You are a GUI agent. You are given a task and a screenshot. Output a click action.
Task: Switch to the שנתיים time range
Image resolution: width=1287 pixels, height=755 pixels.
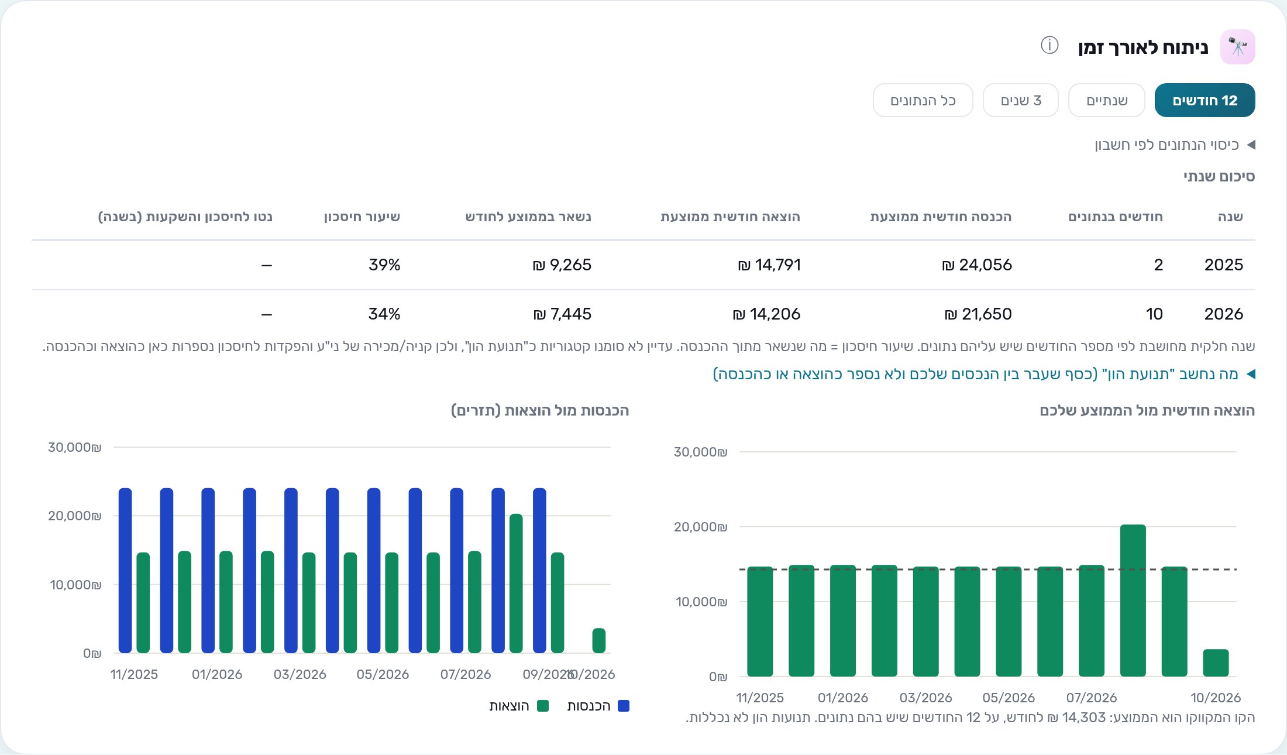tap(1107, 100)
